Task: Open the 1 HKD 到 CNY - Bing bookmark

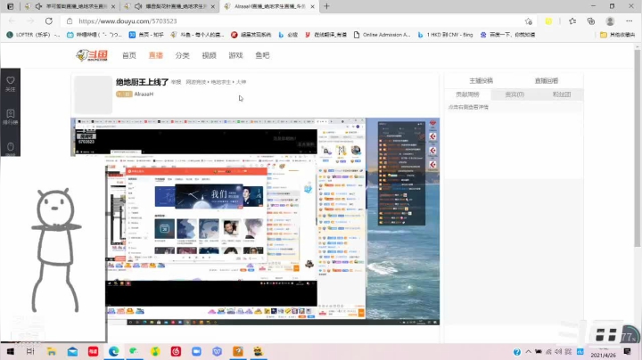Action: click(x=445, y=35)
